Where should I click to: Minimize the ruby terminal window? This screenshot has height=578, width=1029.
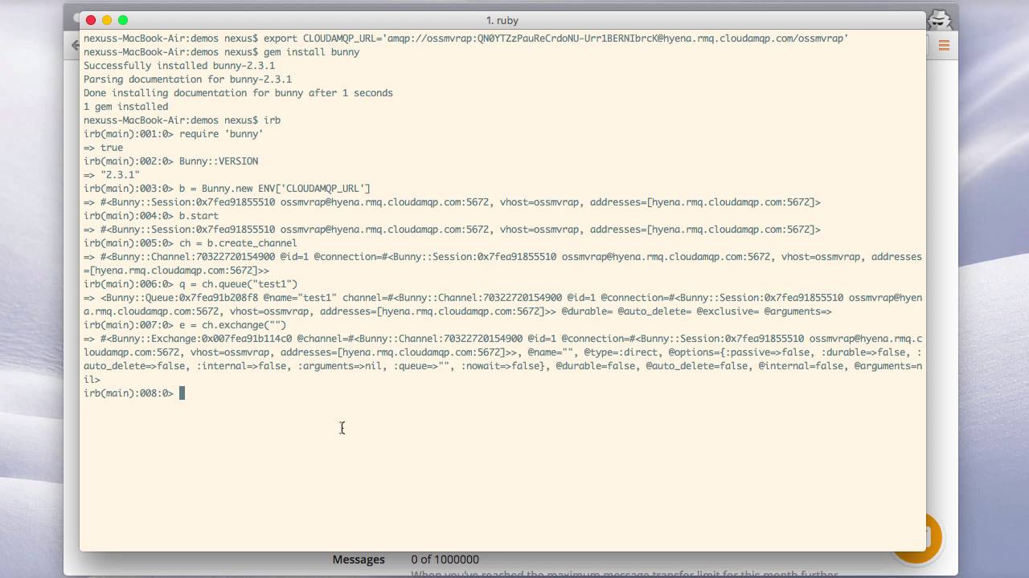pyautogui.click(x=107, y=20)
